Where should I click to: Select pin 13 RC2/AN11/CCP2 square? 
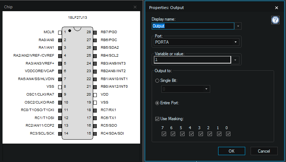click(x=60, y=126)
